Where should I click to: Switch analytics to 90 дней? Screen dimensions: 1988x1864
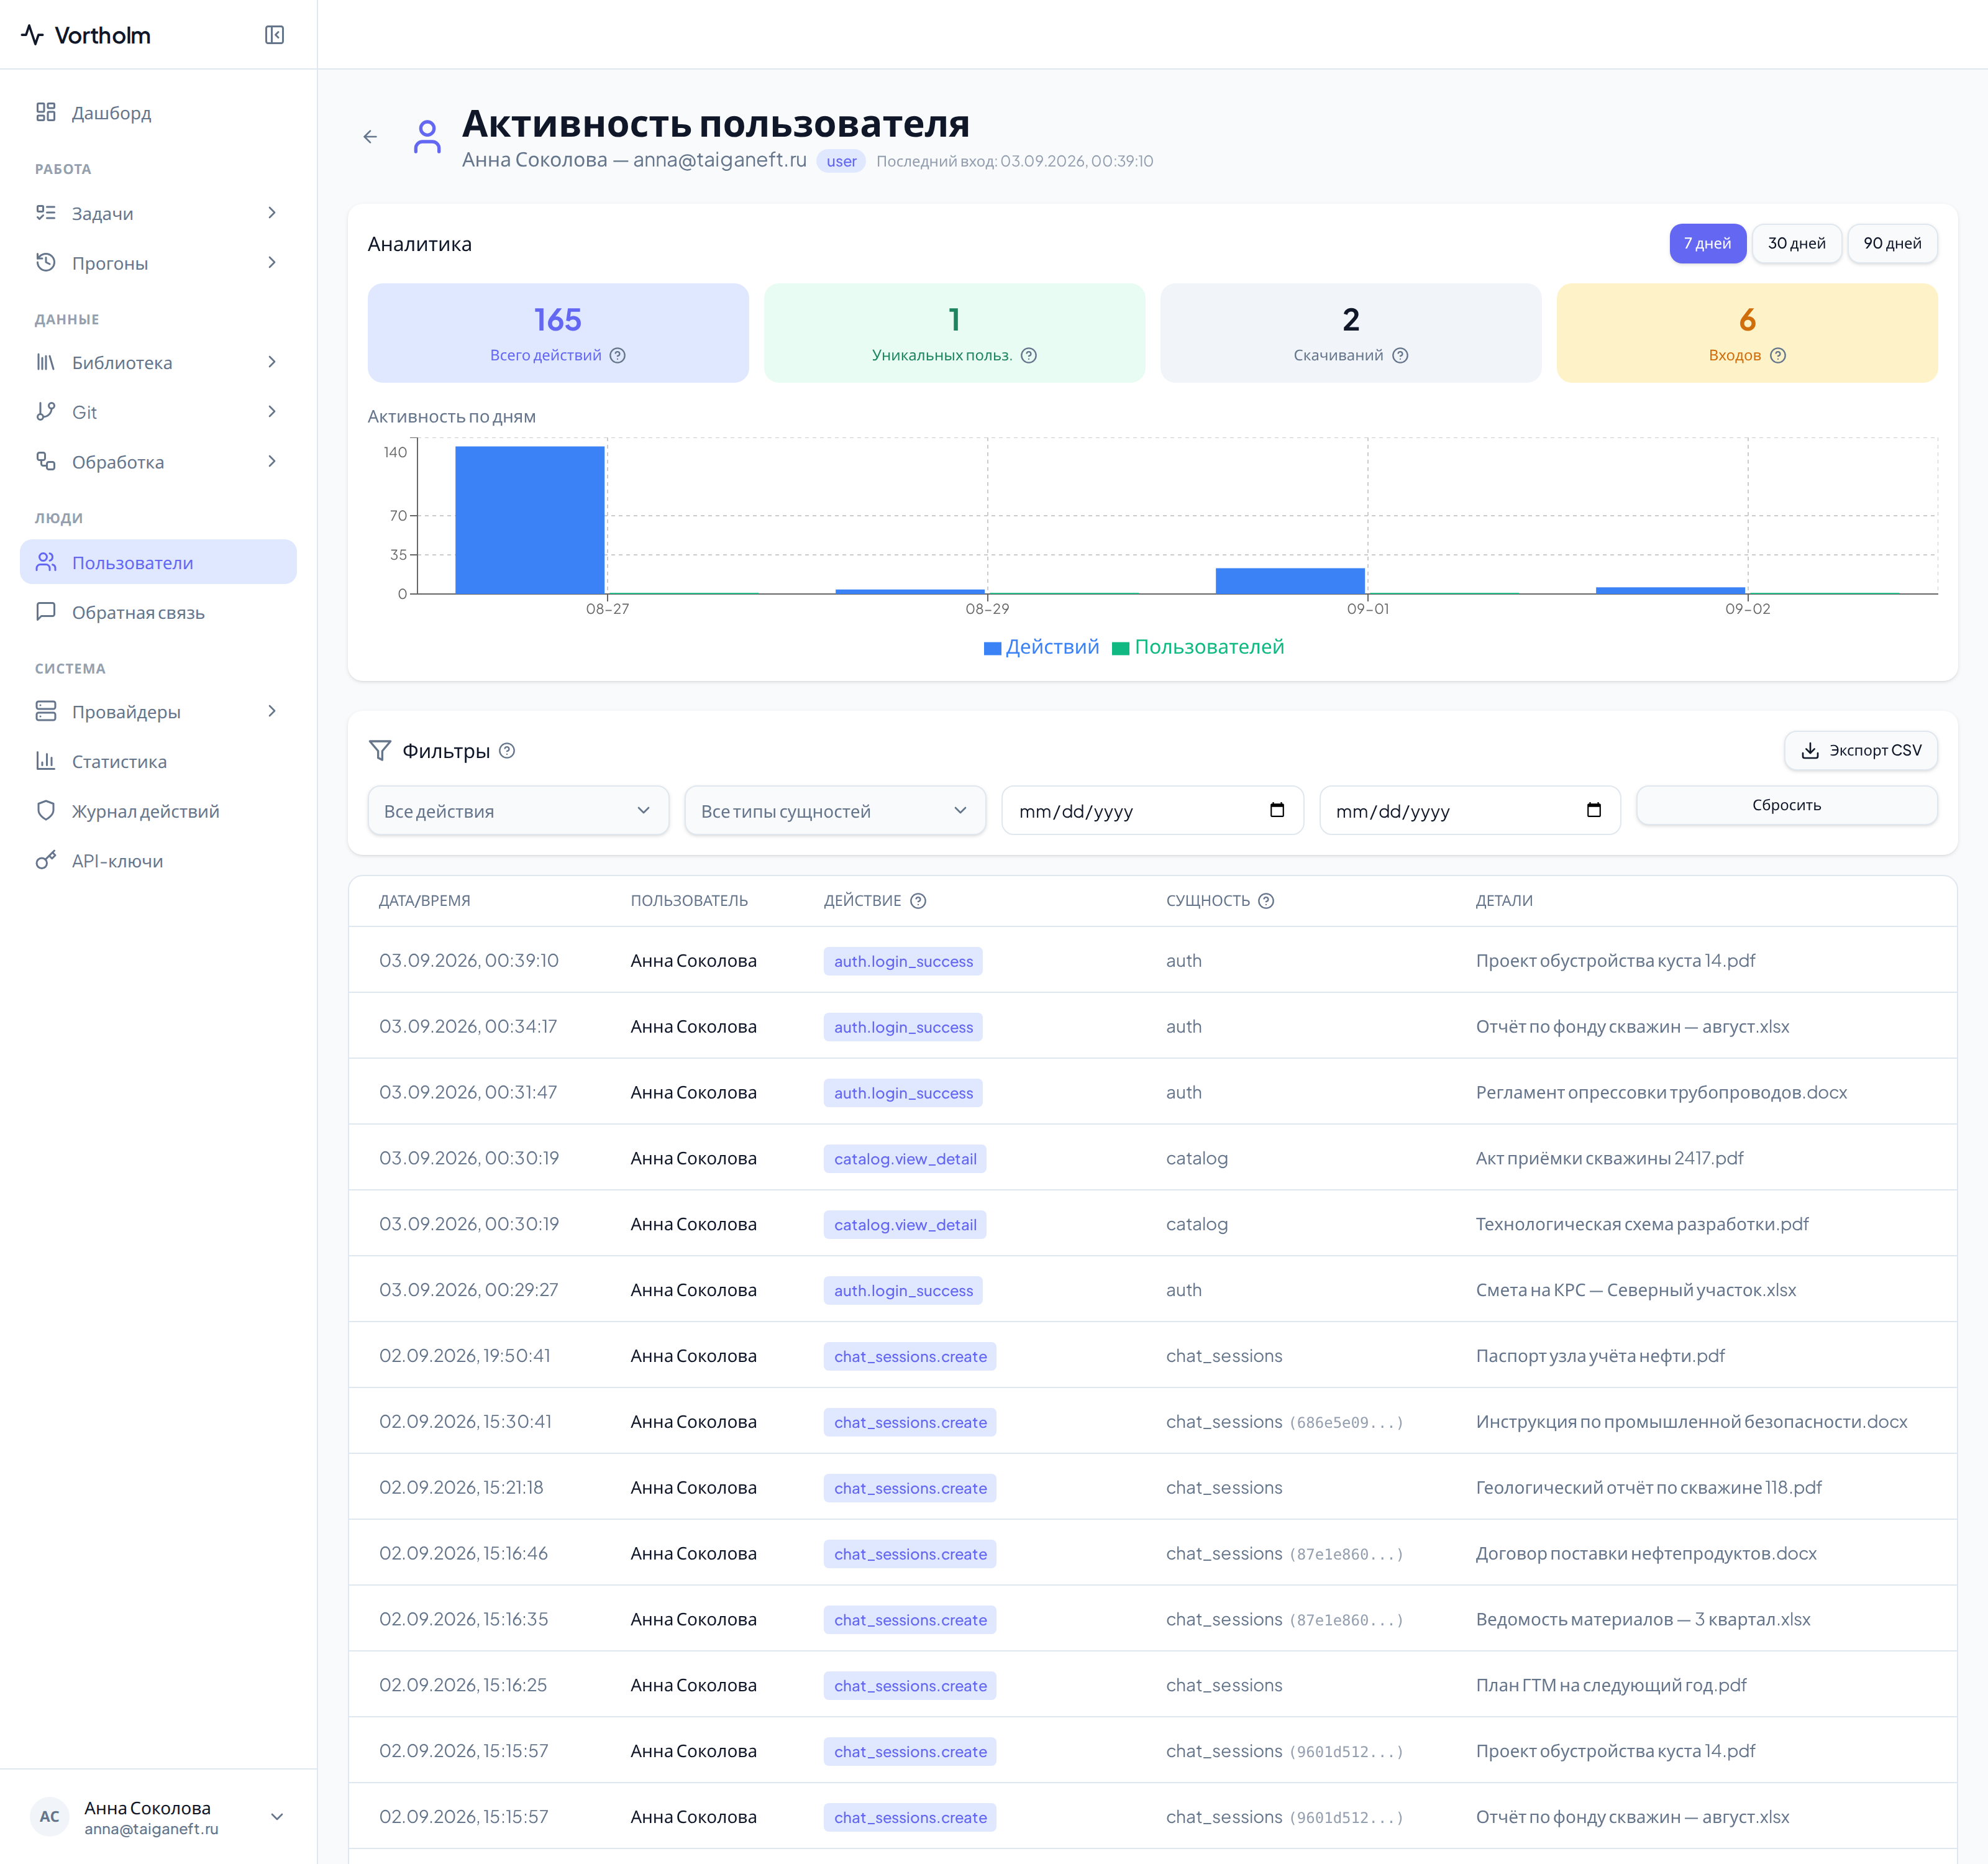[x=1892, y=243]
